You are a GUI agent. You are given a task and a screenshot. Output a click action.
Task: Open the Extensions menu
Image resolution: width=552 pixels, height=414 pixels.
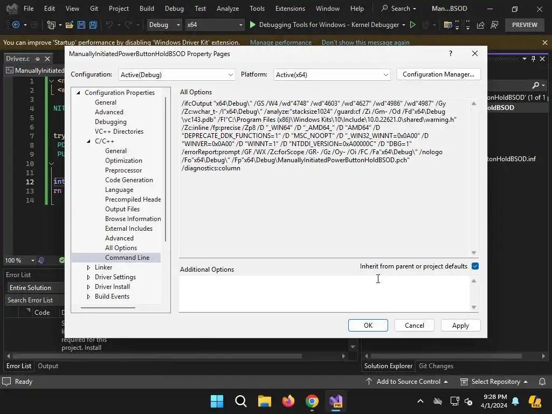[x=290, y=9]
